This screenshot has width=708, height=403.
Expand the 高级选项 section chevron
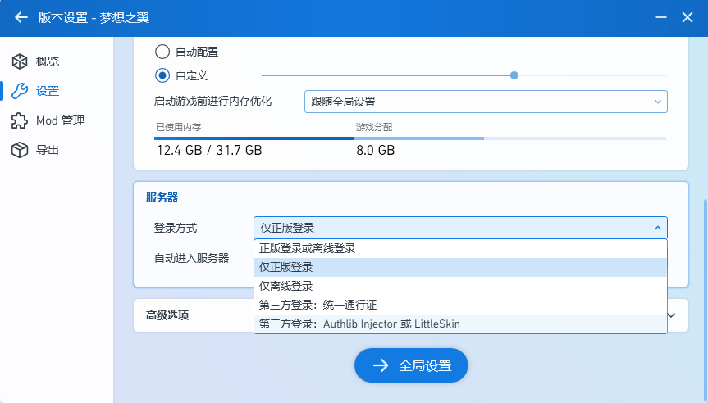tap(671, 315)
